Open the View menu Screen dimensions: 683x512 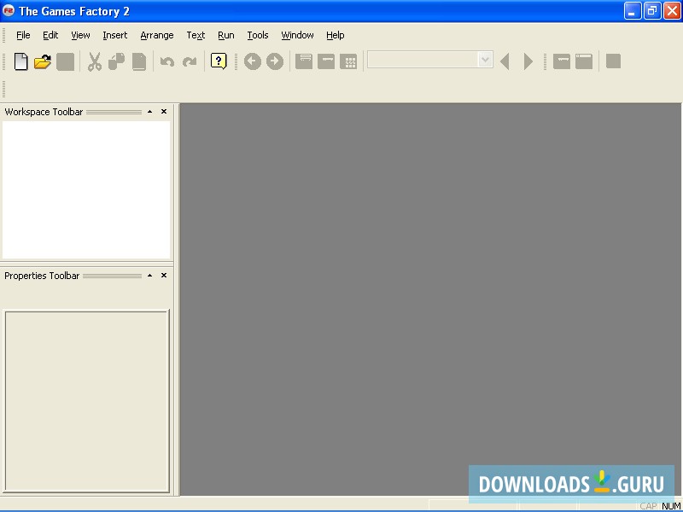[x=80, y=35]
